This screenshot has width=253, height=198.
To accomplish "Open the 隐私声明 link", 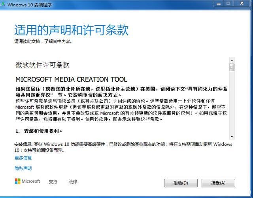I will point(23,168).
